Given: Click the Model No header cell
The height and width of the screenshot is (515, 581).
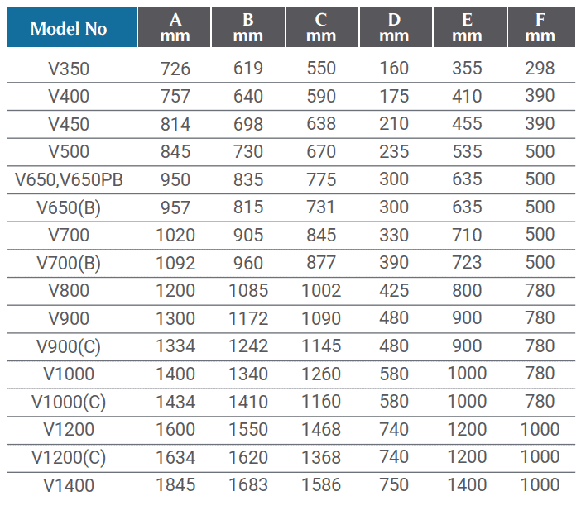Looking at the screenshot, I should (72, 28).
